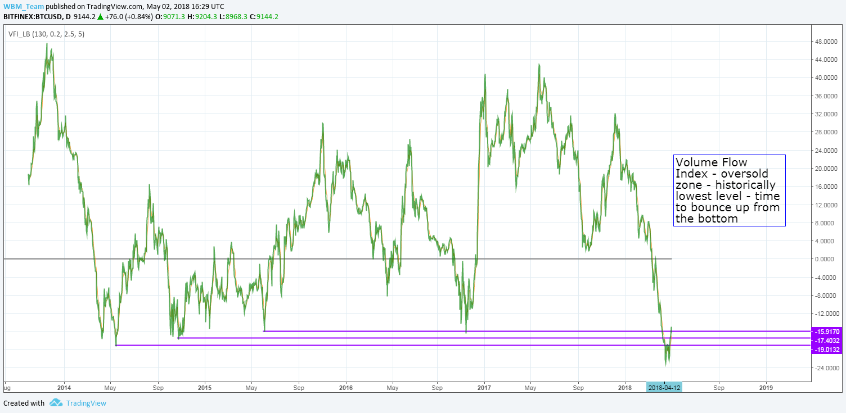
Task: Click the 2016 time axis label
Action: click(346, 388)
